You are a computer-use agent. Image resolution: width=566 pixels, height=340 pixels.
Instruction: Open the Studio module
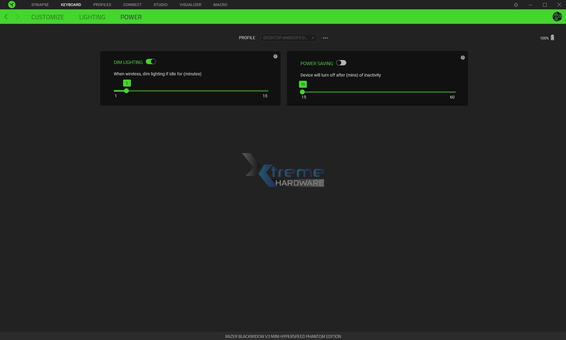point(161,5)
